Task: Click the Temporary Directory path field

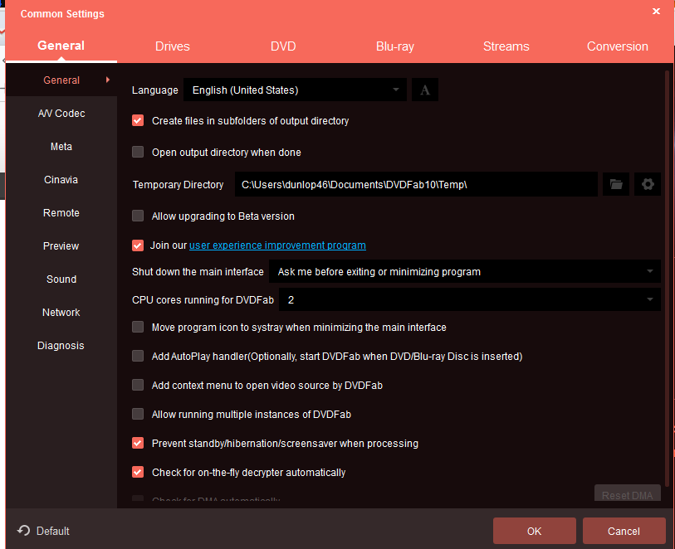Action: coord(416,184)
